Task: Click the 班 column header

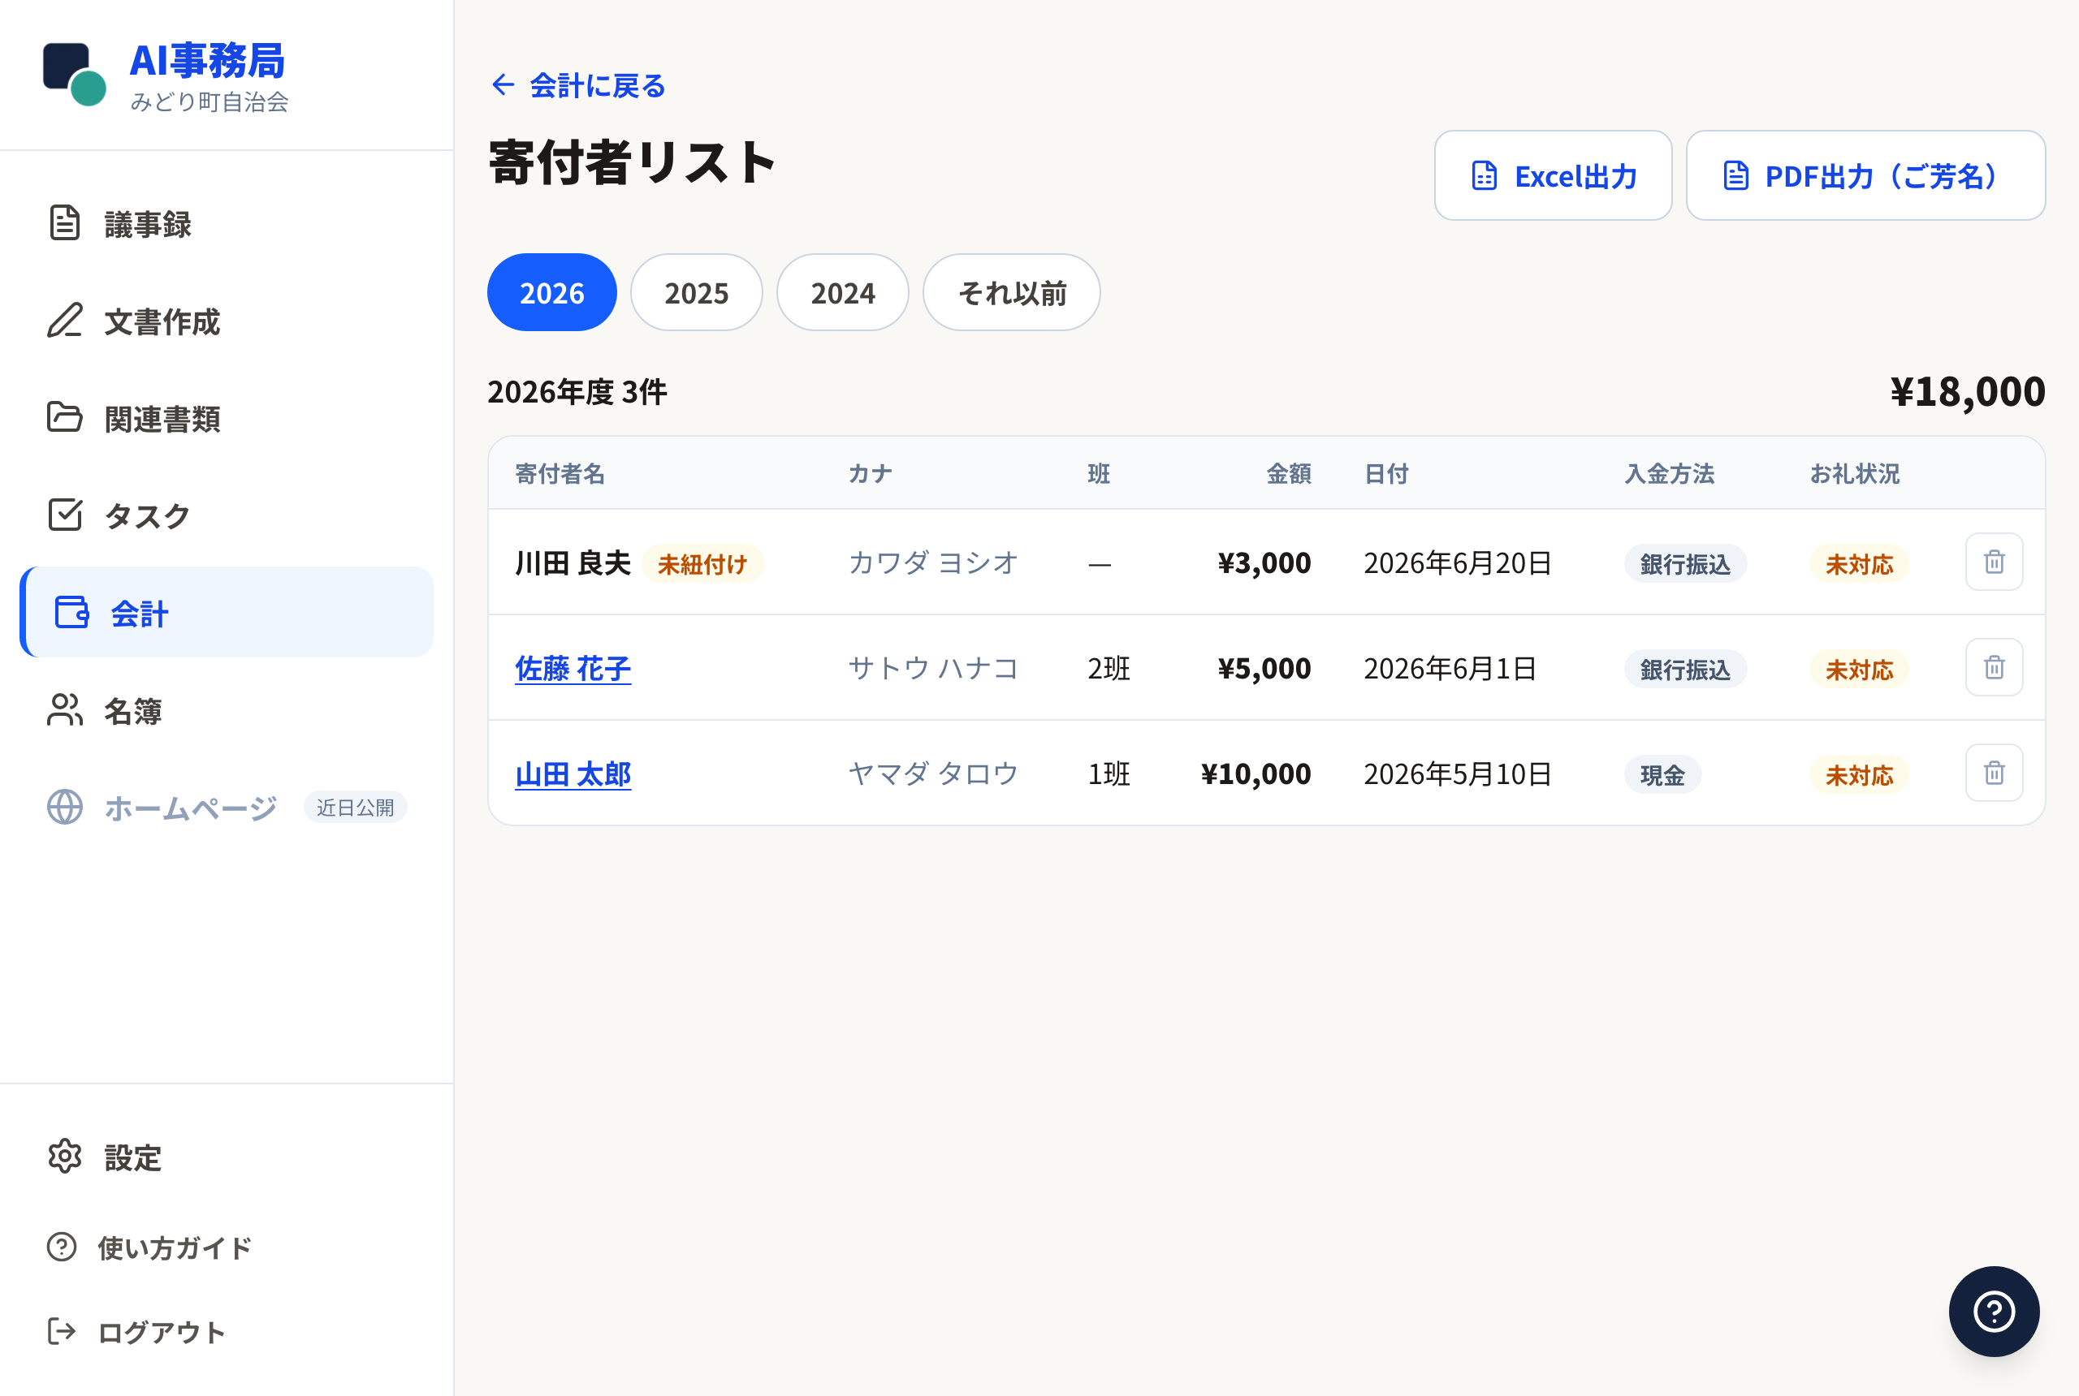Action: click(1098, 474)
